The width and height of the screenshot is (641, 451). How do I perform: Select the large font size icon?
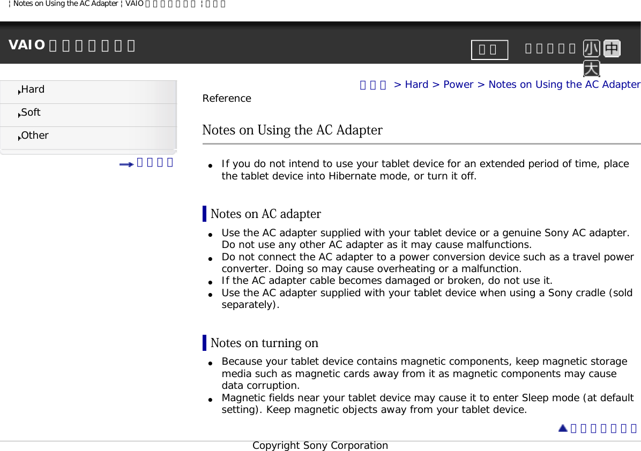(x=591, y=69)
